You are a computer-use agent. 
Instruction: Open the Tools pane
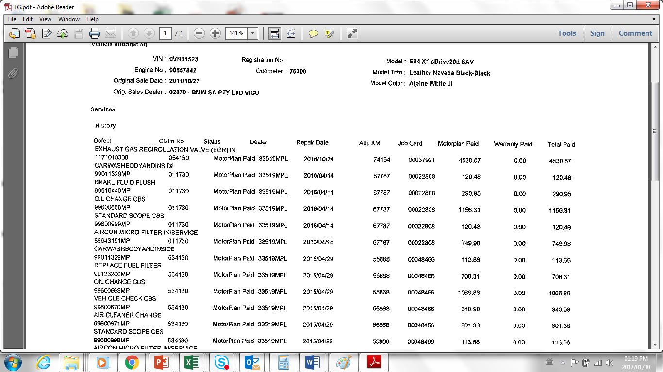[x=566, y=33]
